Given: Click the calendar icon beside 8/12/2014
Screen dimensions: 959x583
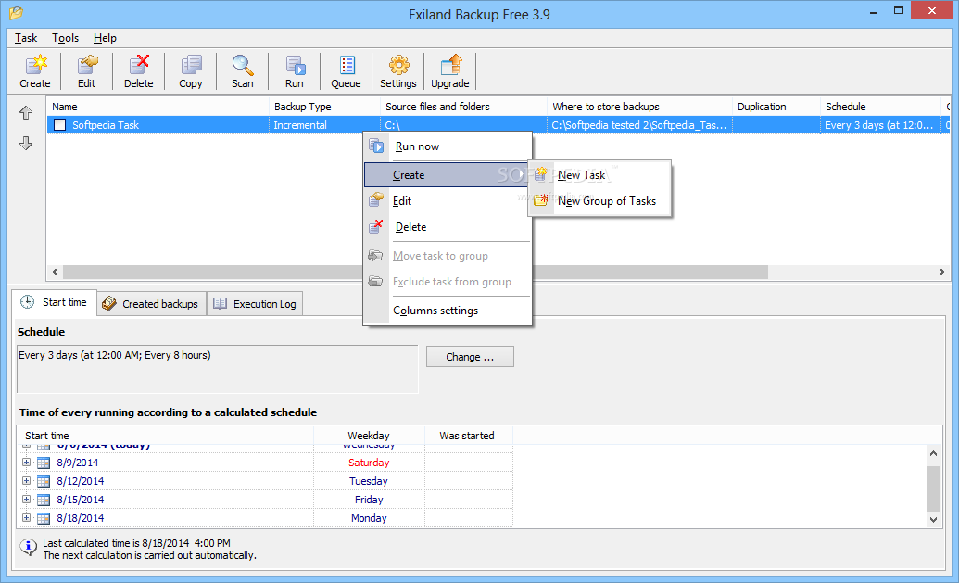Looking at the screenshot, I should [44, 481].
